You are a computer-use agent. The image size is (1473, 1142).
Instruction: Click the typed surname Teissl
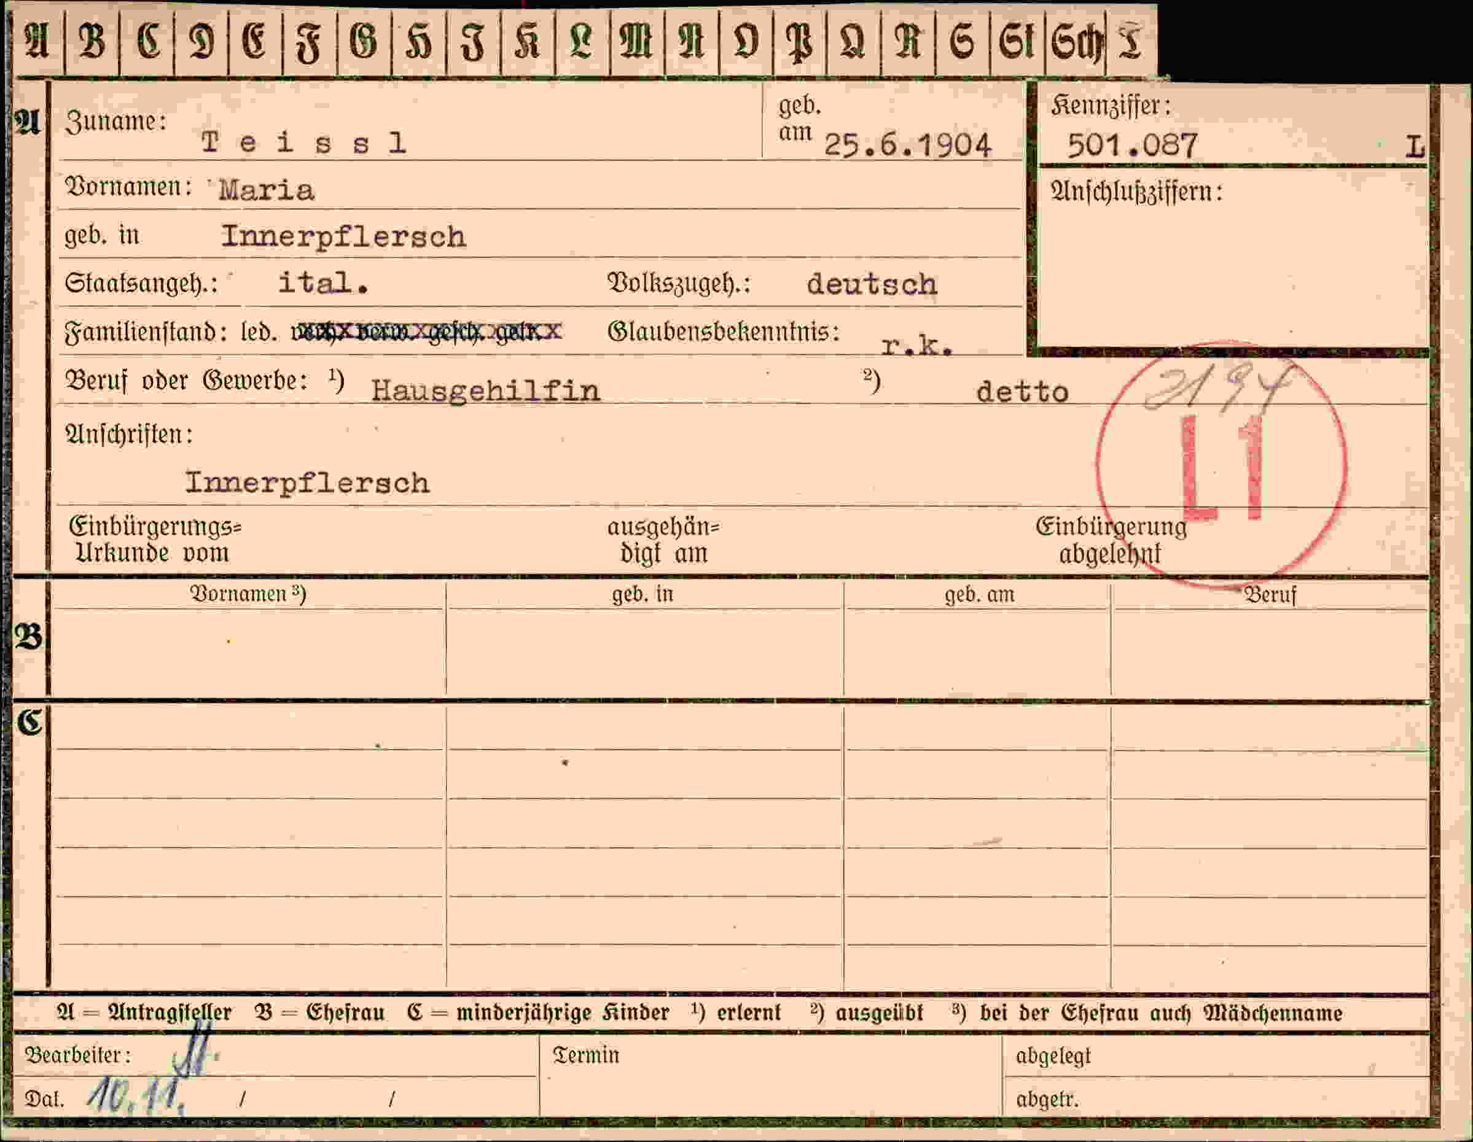304,142
